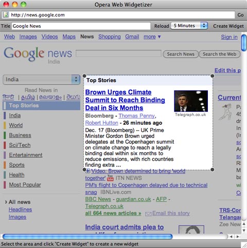This screenshot has width=247, height=248.
Task: Click the guardian.co.uk source link
Action: pos(133,199)
